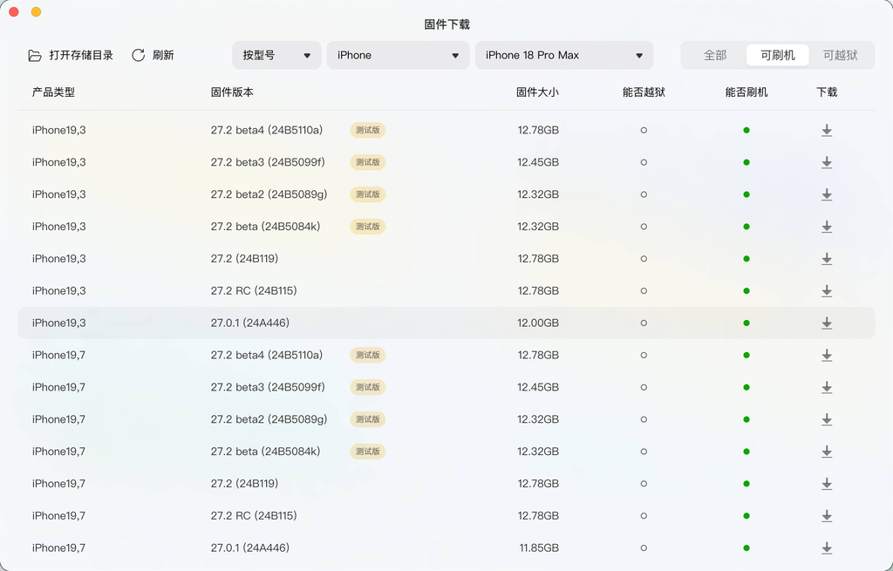This screenshot has height=571, width=893.
Task: Click the 12.00GB size cell
Action: coord(537,323)
